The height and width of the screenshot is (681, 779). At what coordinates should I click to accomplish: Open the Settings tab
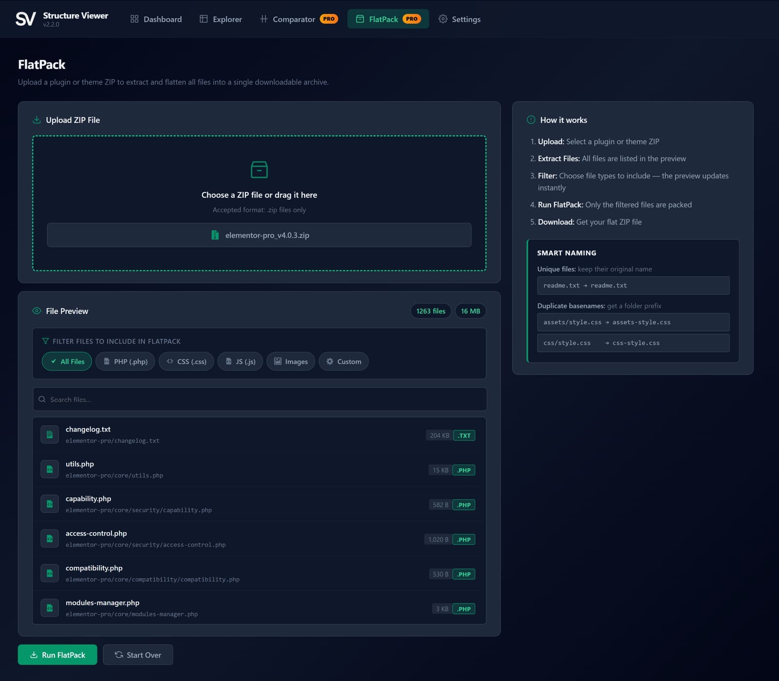click(459, 19)
